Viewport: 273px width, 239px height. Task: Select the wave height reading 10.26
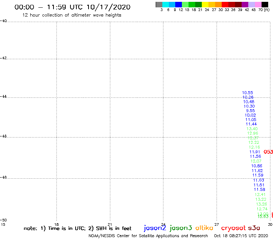[248, 97]
